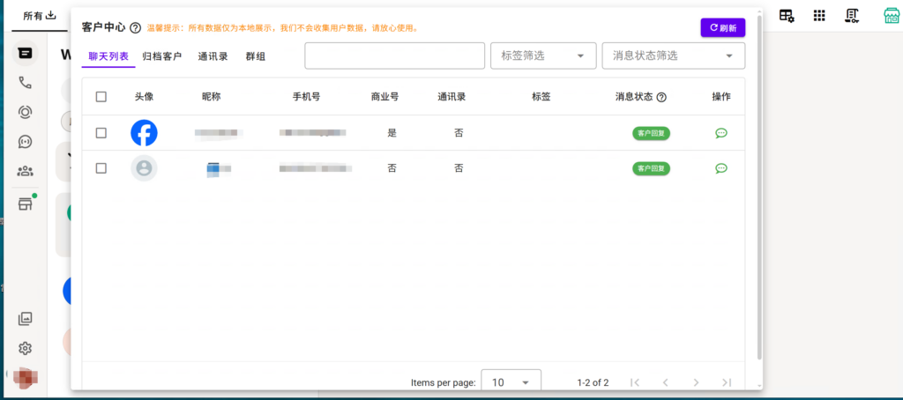Image resolution: width=903 pixels, height=400 pixels.
Task: Open chat for the Facebook avatar row
Action: click(x=721, y=133)
